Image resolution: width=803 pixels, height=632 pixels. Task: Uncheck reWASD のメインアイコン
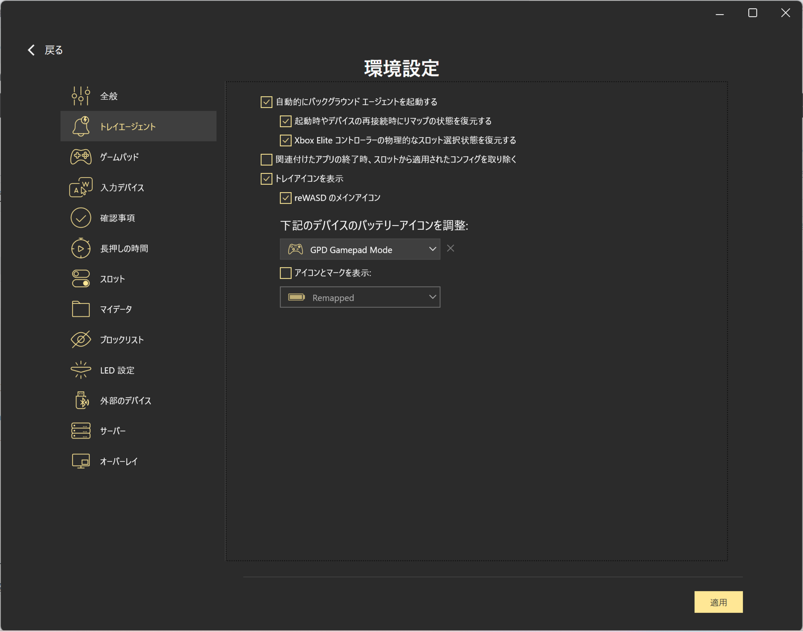coord(286,198)
